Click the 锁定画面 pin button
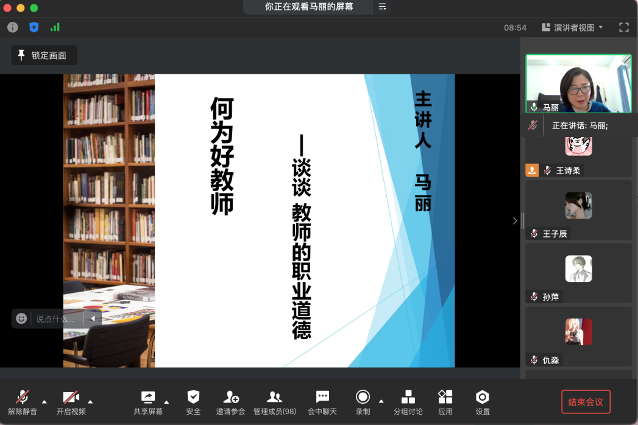Viewport: 638px width, 425px height. [x=44, y=55]
